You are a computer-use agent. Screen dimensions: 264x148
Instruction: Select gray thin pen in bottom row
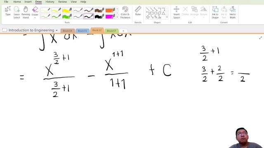pyautogui.click(x=78, y=16)
